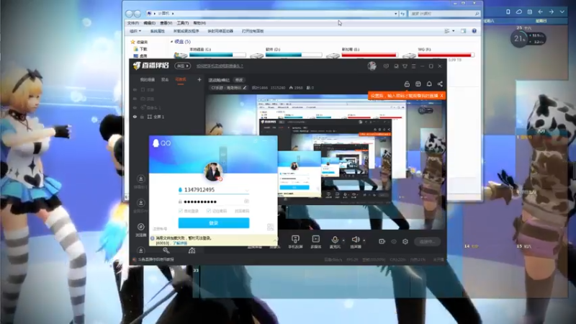Open the Edit menu in Explorer window
This screenshot has height=324, width=576.
point(150,23)
